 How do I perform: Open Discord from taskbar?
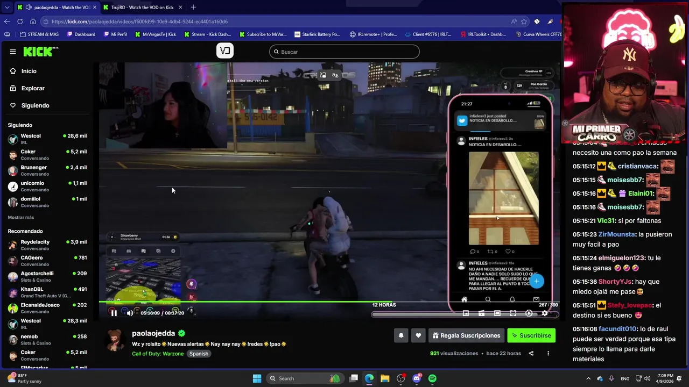click(417, 378)
